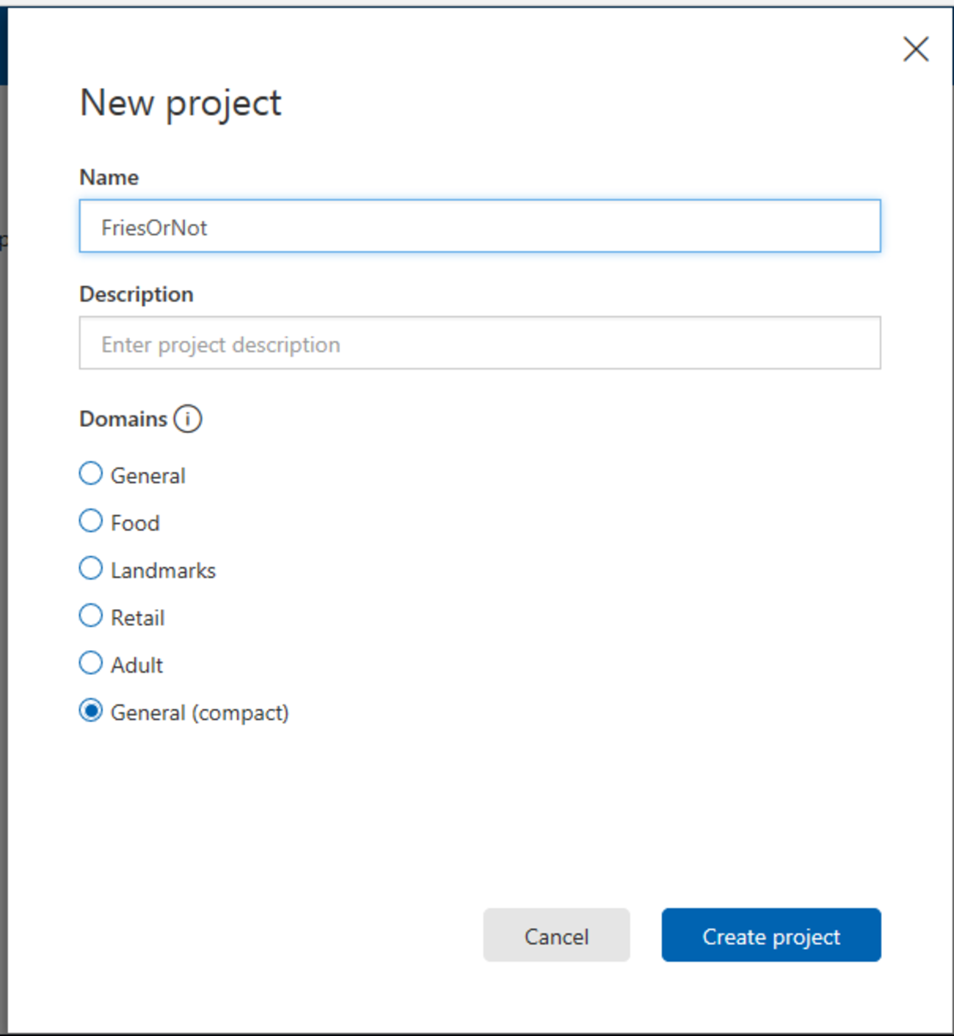Click the 'Retail' label text
This screenshot has height=1036, width=954.
137,618
